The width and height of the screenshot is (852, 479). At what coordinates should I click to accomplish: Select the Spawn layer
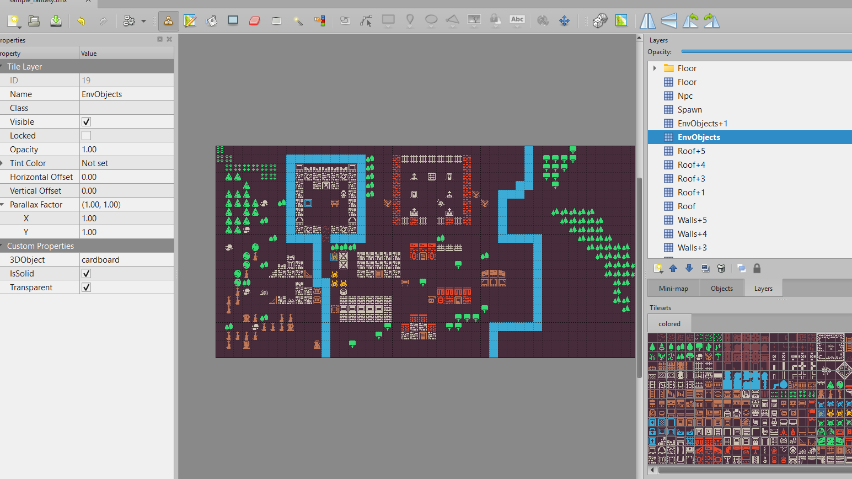(x=750, y=110)
